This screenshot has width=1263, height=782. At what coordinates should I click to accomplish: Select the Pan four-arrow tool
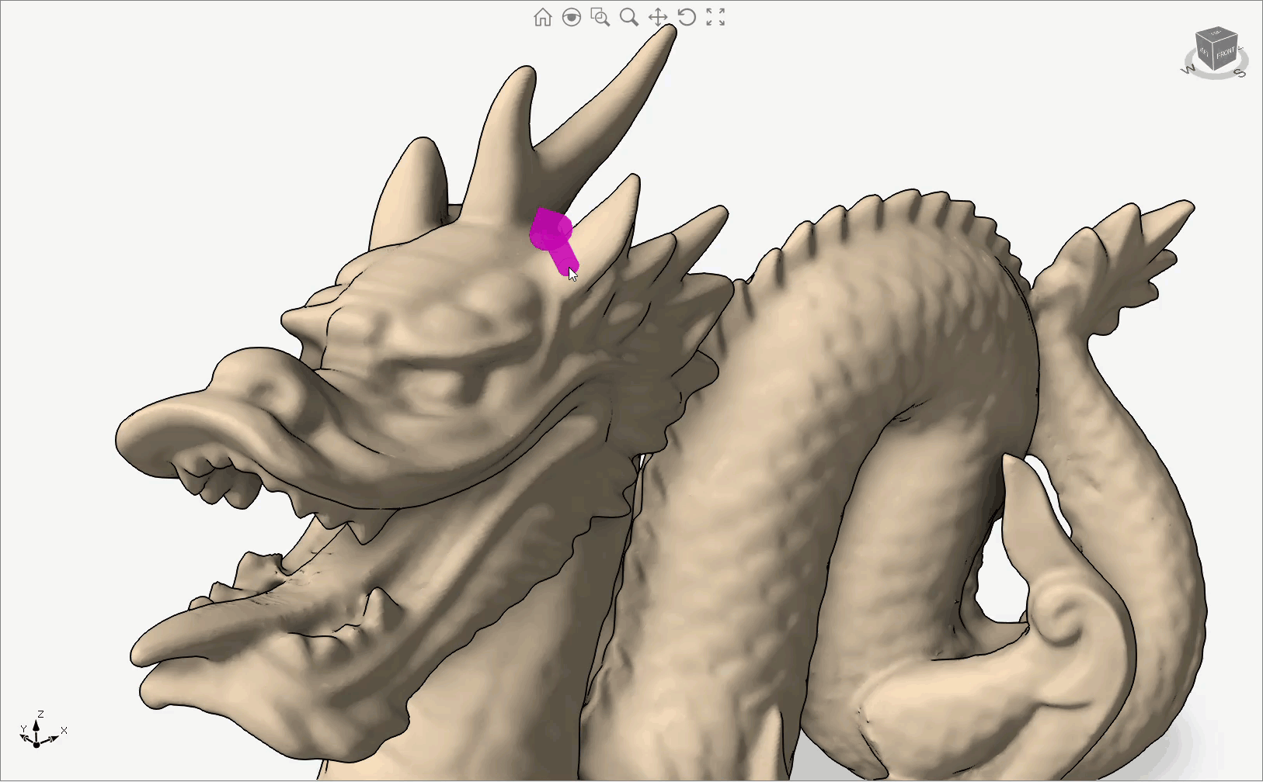[x=658, y=17]
